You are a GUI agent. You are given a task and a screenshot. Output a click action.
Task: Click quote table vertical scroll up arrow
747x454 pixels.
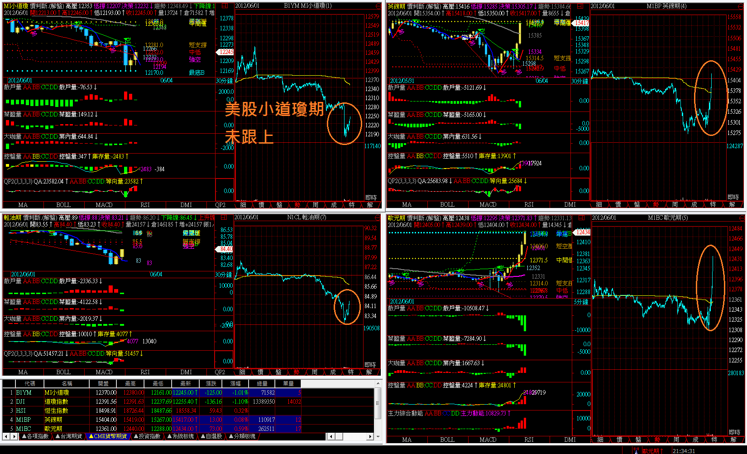point(378,383)
